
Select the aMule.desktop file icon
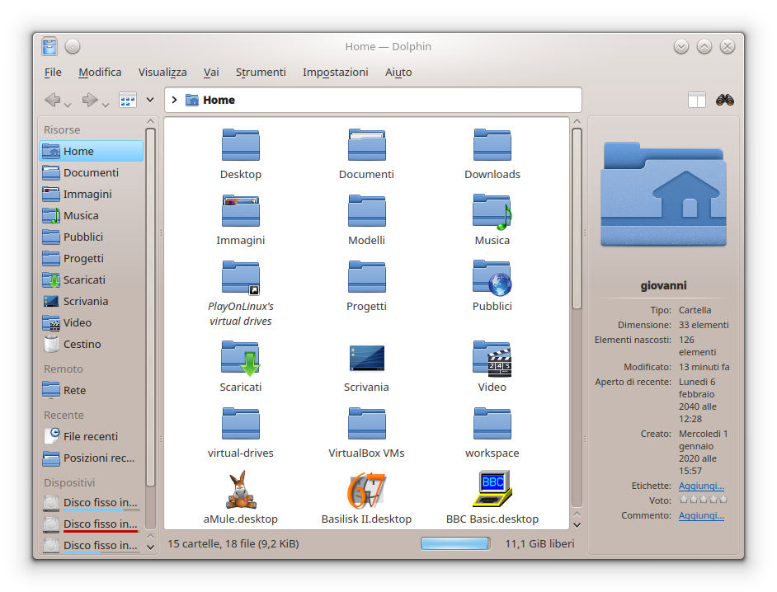click(x=241, y=490)
